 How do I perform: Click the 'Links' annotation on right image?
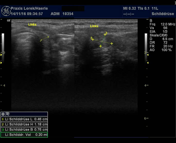point(94,26)
